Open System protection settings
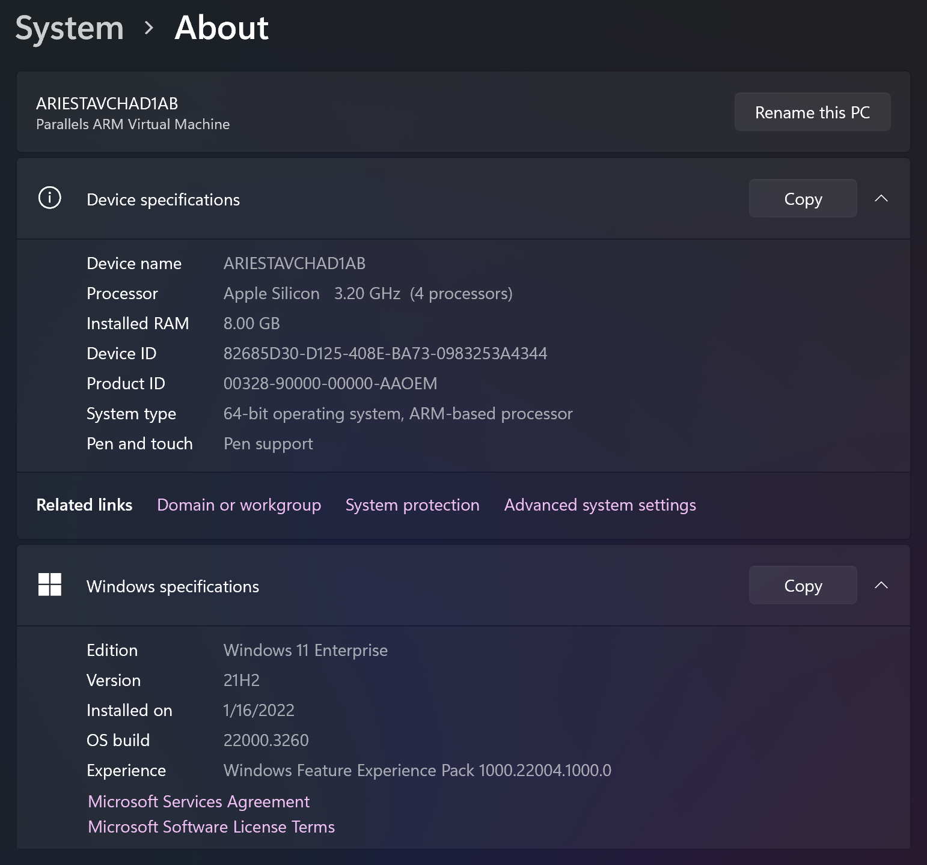Screen dimensions: 927x865 click(x=412, y=505)
